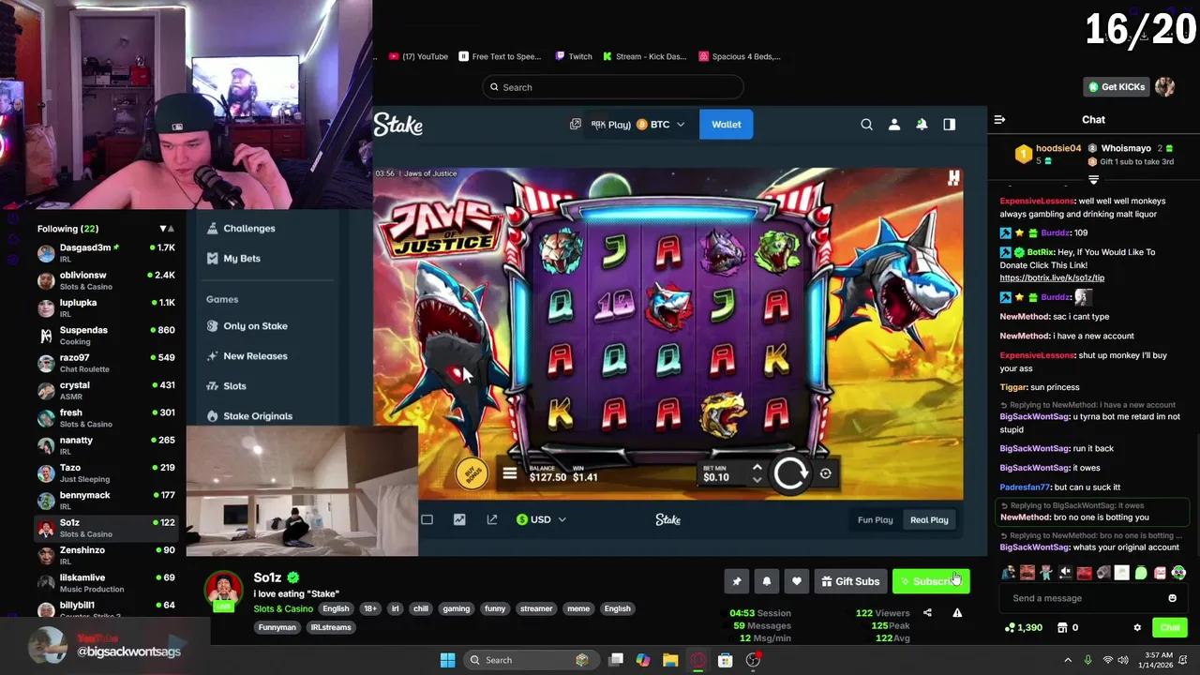Open the chat shop icon showing 0
This screenshot has height=675, width=1200.
coord(1062,627)
